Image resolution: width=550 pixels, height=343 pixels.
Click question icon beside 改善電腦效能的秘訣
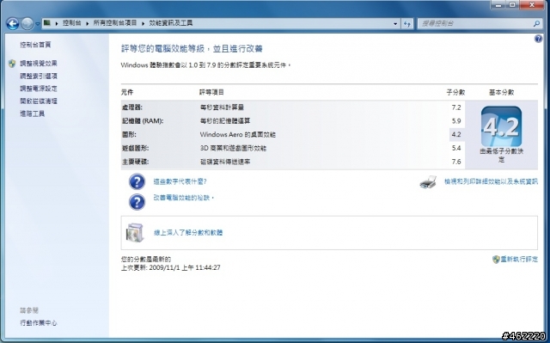point(137,202)
